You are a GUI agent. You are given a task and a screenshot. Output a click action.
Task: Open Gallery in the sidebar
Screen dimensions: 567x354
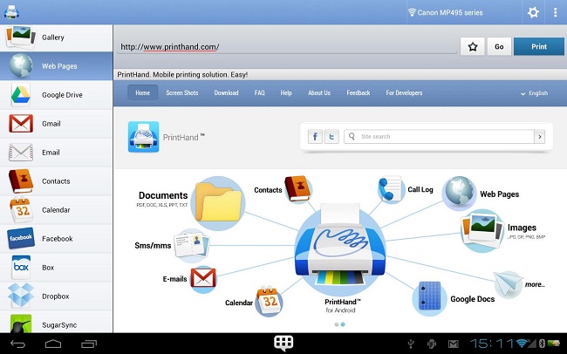[x=57, y=37]
